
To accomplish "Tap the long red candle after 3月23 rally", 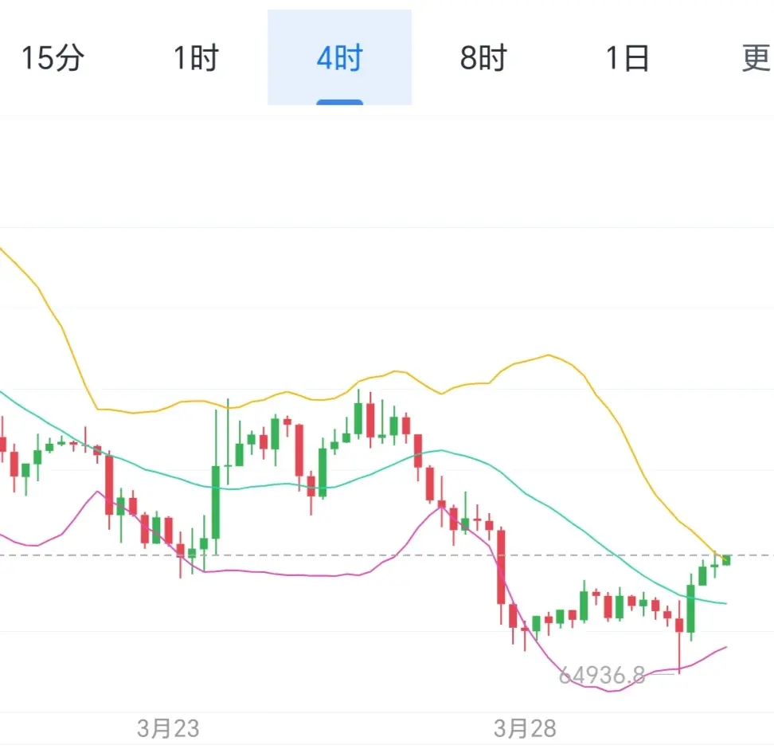I will [x=299, y=450].
